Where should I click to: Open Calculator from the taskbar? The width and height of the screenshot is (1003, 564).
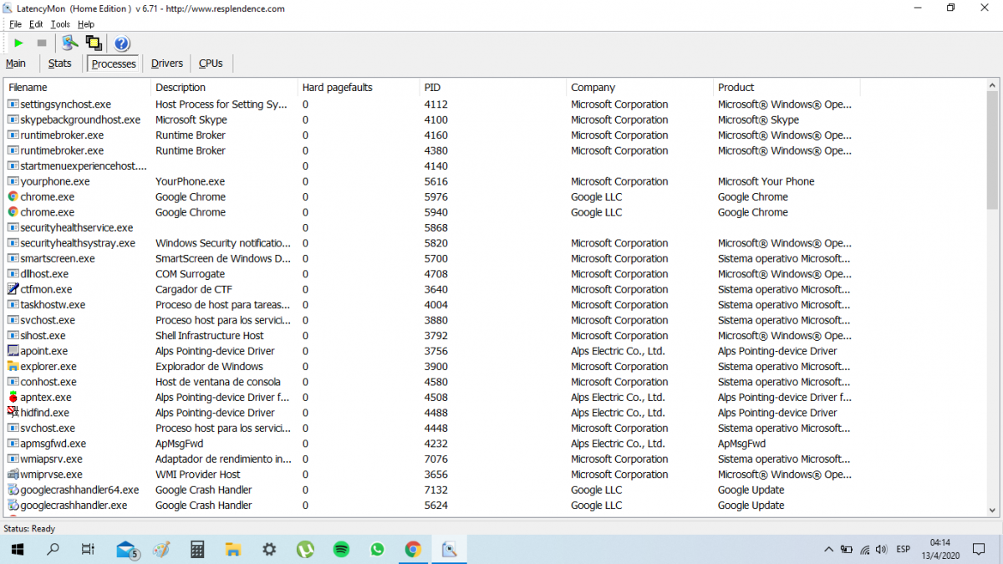point(198,549)
